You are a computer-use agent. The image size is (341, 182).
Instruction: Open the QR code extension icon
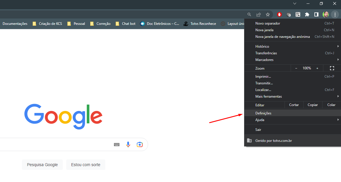tap(298, 14)
